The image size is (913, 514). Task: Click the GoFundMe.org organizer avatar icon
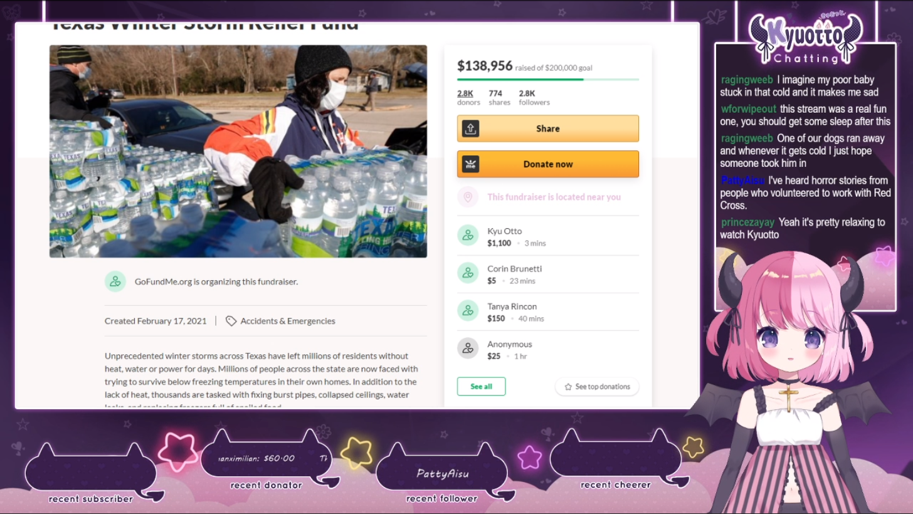pyautogui.click(x=115, y=281)
